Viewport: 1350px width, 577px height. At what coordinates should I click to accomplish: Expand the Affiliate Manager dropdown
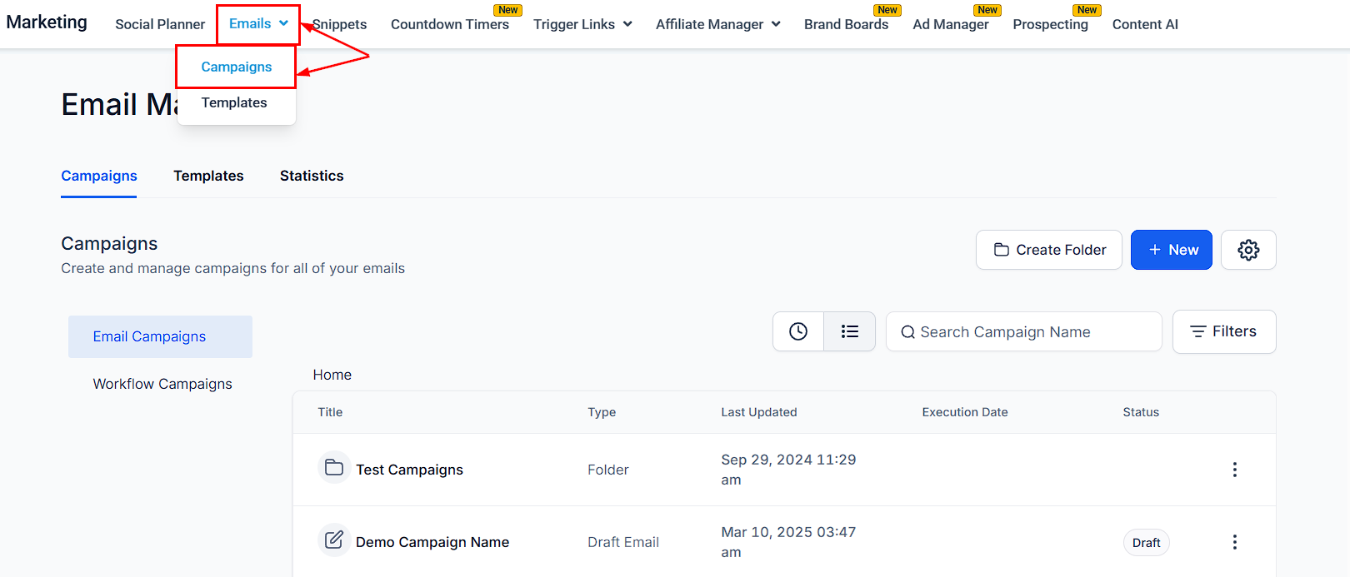(x=717, y=24)
